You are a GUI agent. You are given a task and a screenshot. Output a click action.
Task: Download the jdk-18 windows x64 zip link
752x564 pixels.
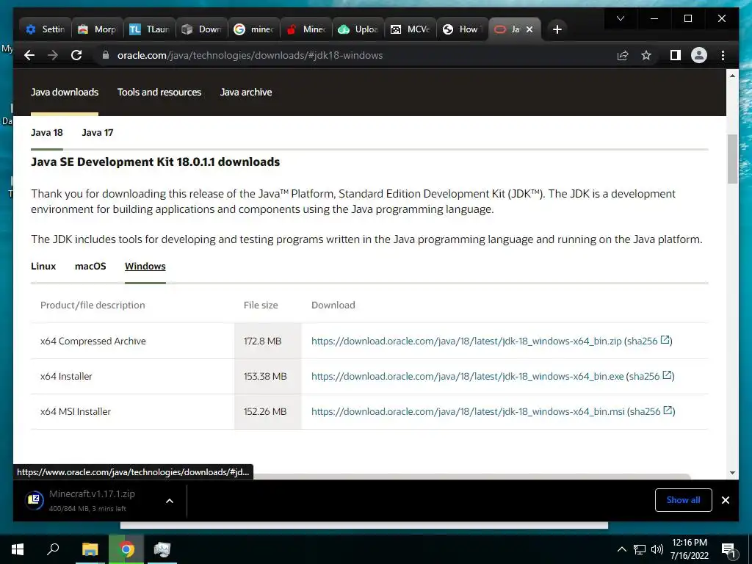[466, 341]
